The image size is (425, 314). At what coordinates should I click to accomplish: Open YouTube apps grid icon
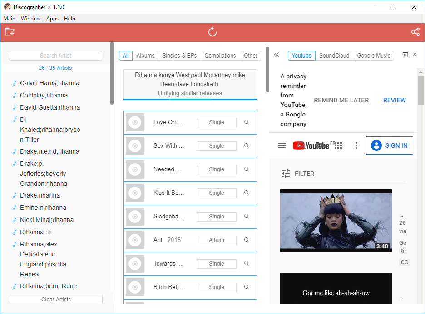tap(338, 145)
